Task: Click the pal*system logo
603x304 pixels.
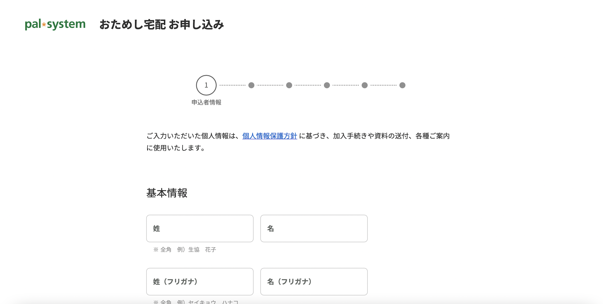Action: coord(55,24)
